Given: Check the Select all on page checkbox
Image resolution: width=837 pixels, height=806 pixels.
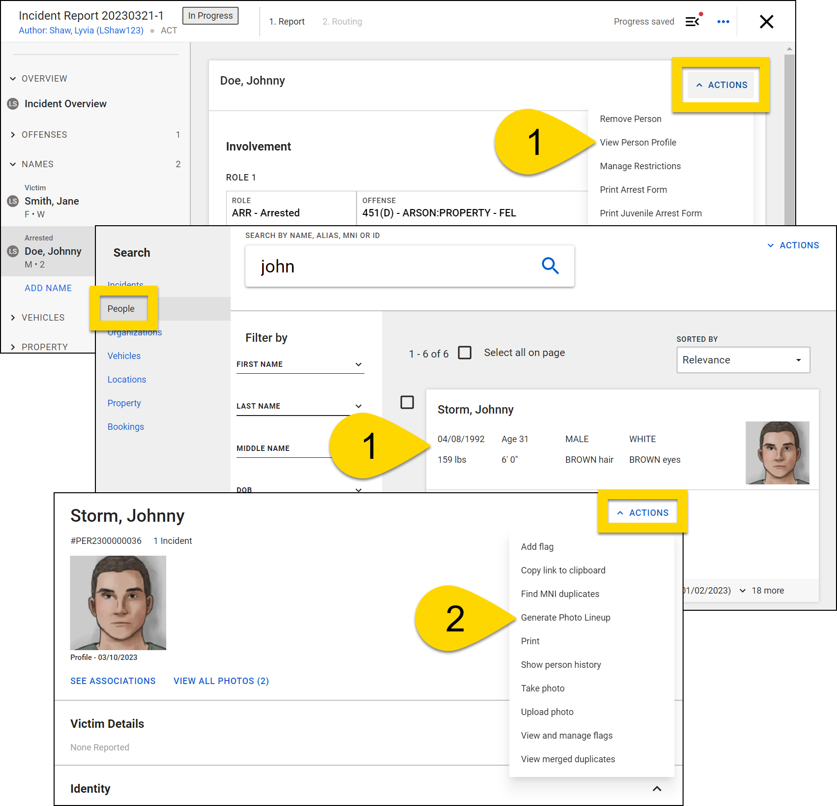Looking at the screenshot, I should (465, 353).
